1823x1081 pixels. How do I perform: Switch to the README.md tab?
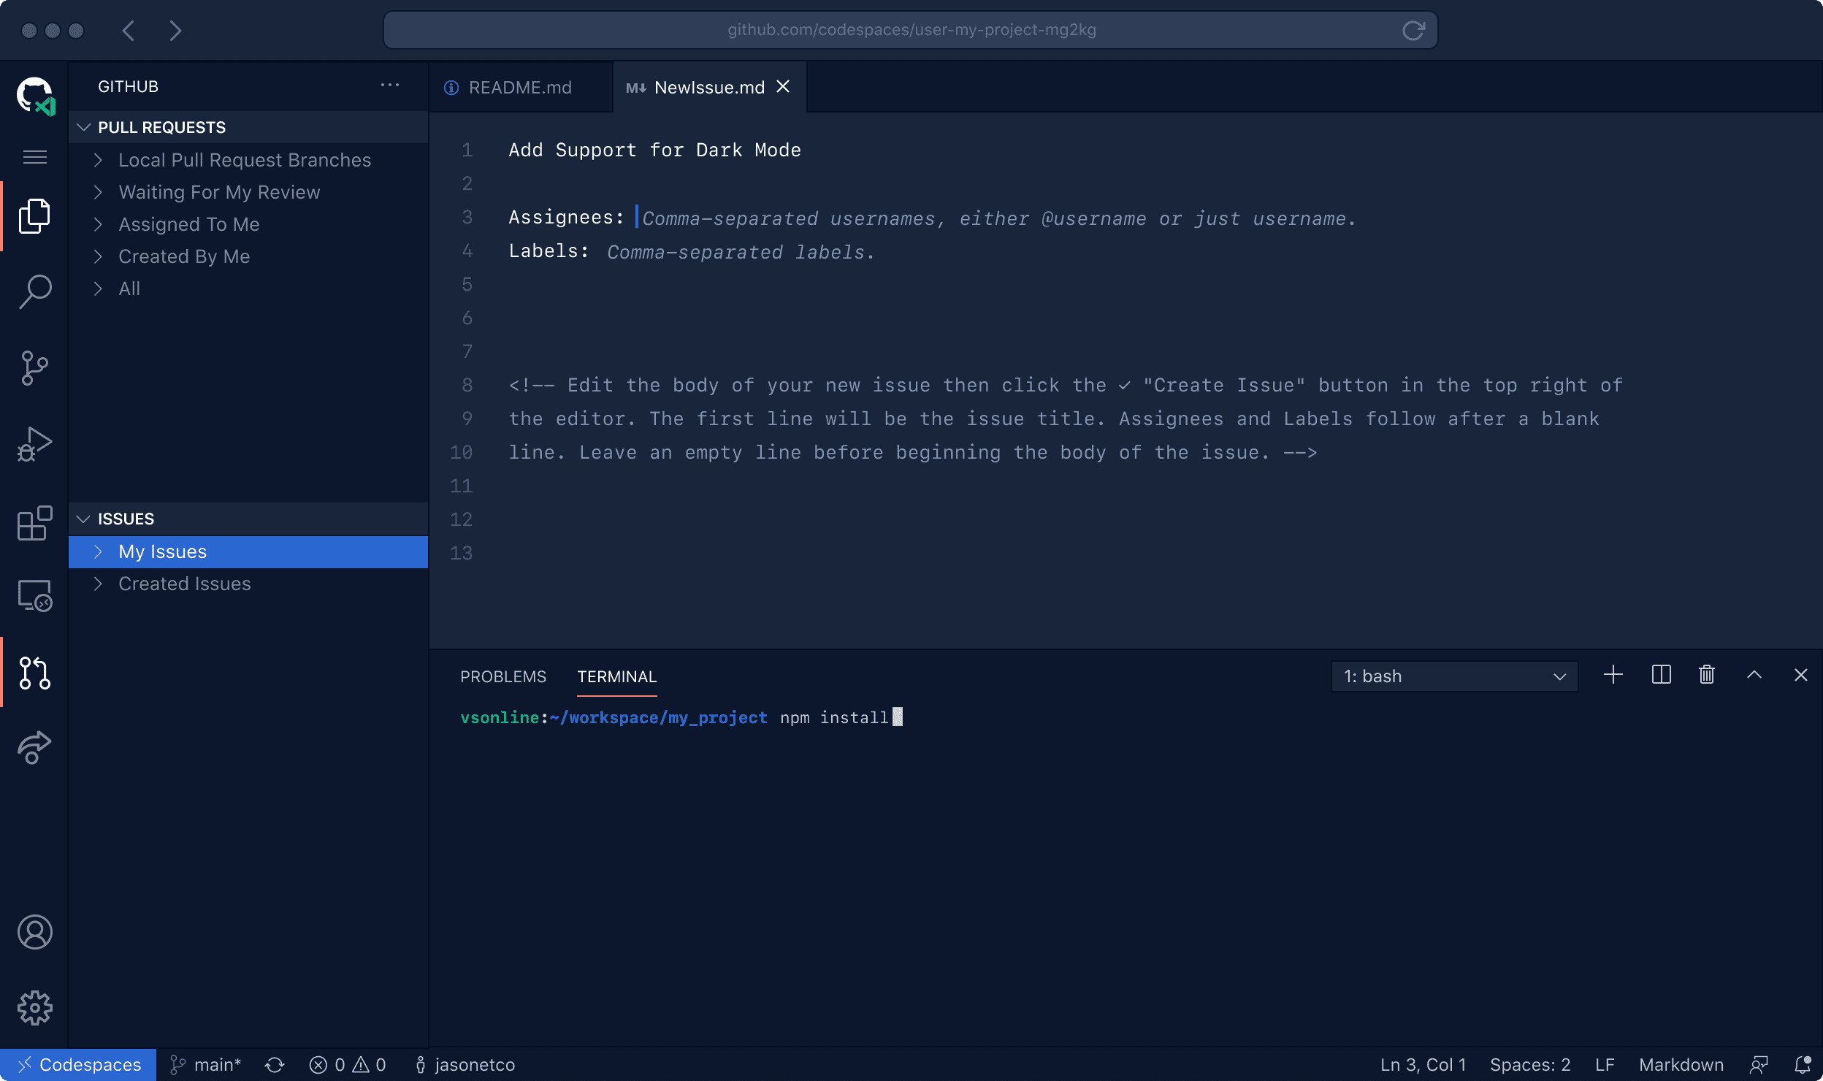tap(519, 86)
